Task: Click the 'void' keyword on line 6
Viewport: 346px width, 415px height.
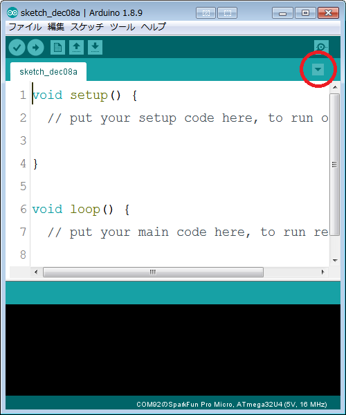Action: pyautogui.click(x=47, y=209)
